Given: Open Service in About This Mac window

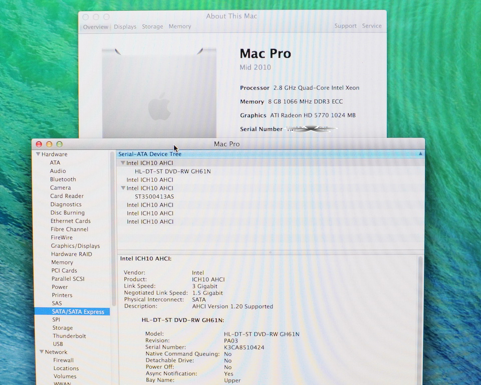Looking at the screenshot, I should click(372, 26).
